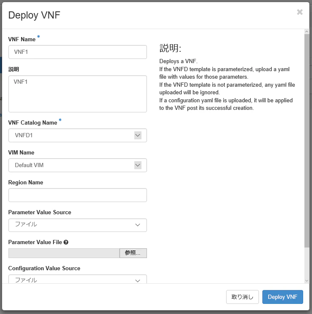Viewport: 312px width, 314px height.
Task: Click the Parameter Value Source label
Action: point(40,212)
